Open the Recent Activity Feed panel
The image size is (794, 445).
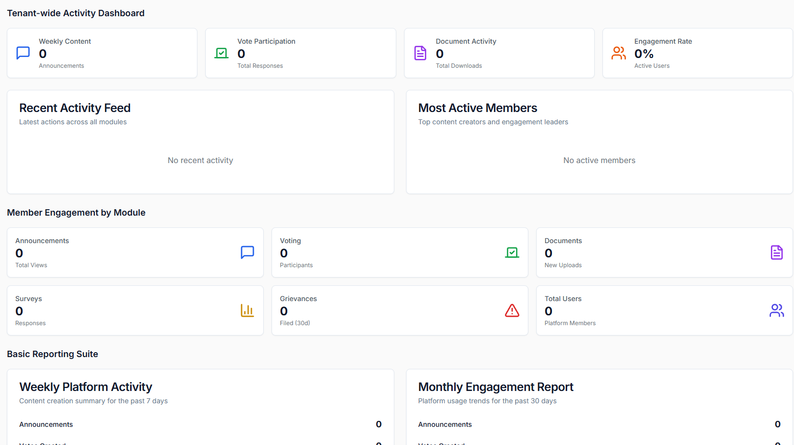pyautogui.click(x=200, y=142)
